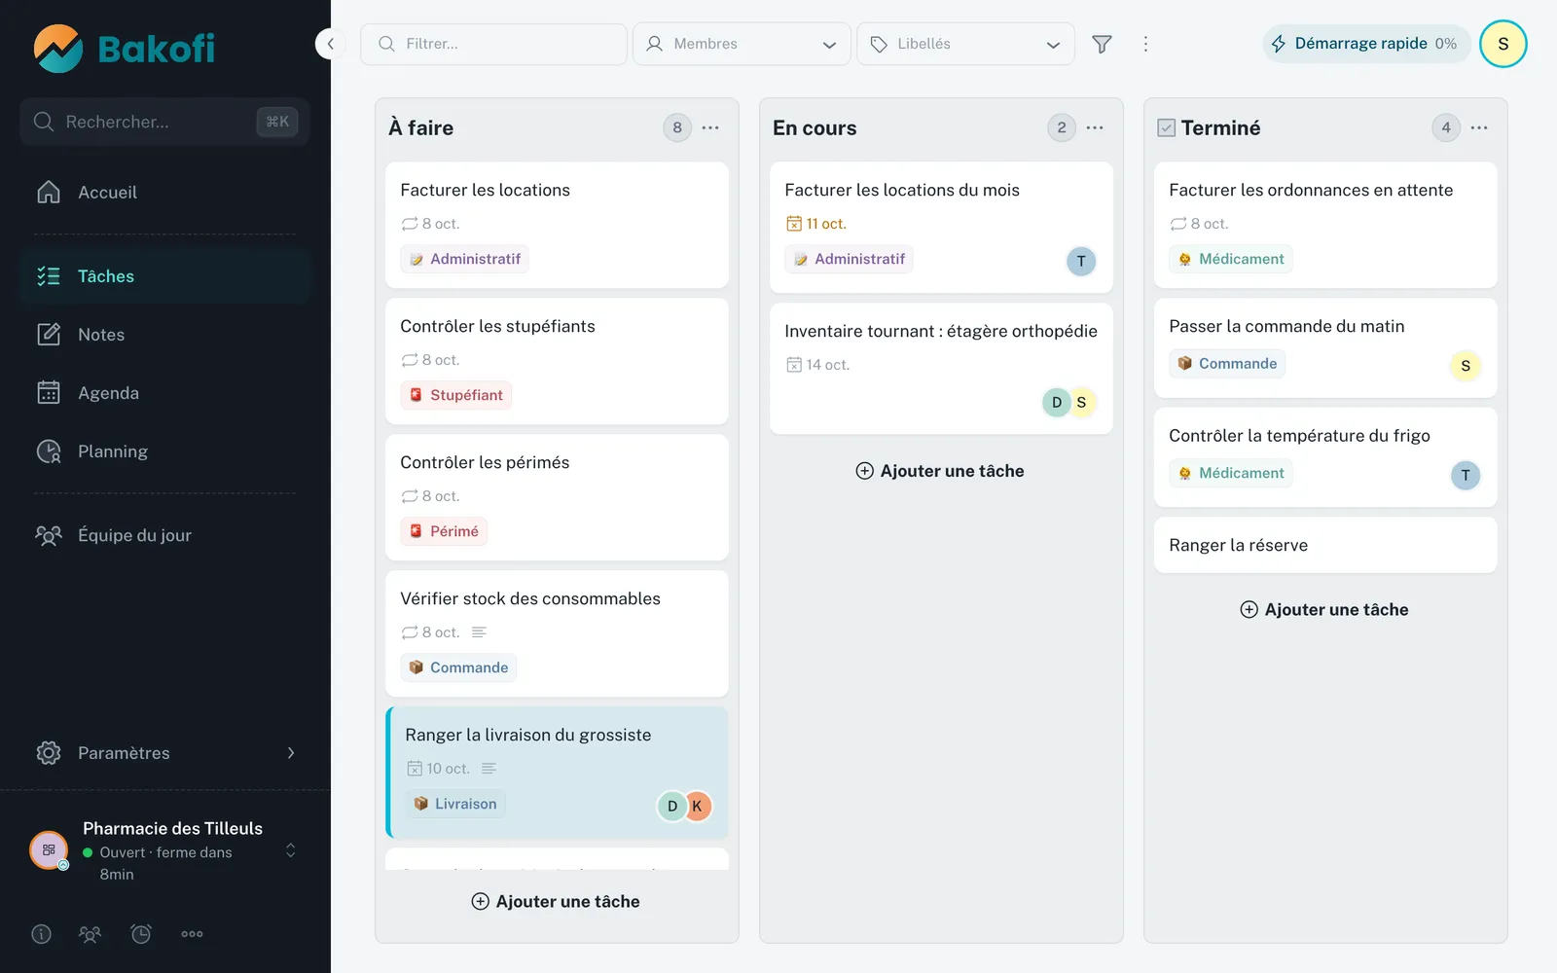Viewport: 1557px width, 973px height.
Task: Click the info icon in sidebar footer
Action: point(41,934)
